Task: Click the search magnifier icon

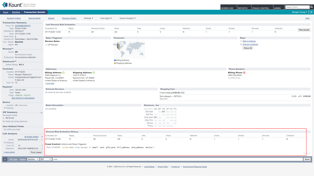Action: click(311, 7)
